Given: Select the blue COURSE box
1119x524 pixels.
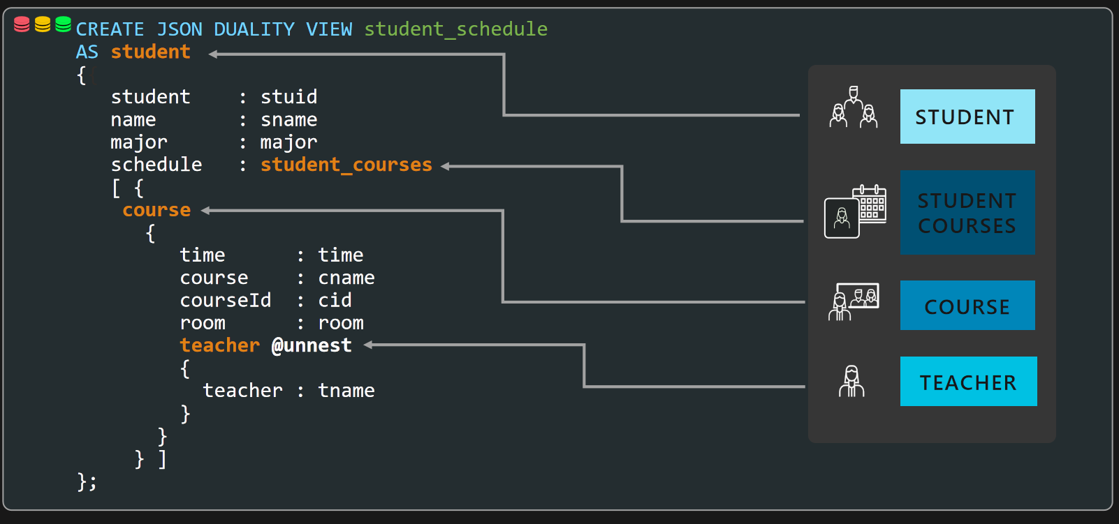Looking at the screenshot, I should click(x=967, y=306).
